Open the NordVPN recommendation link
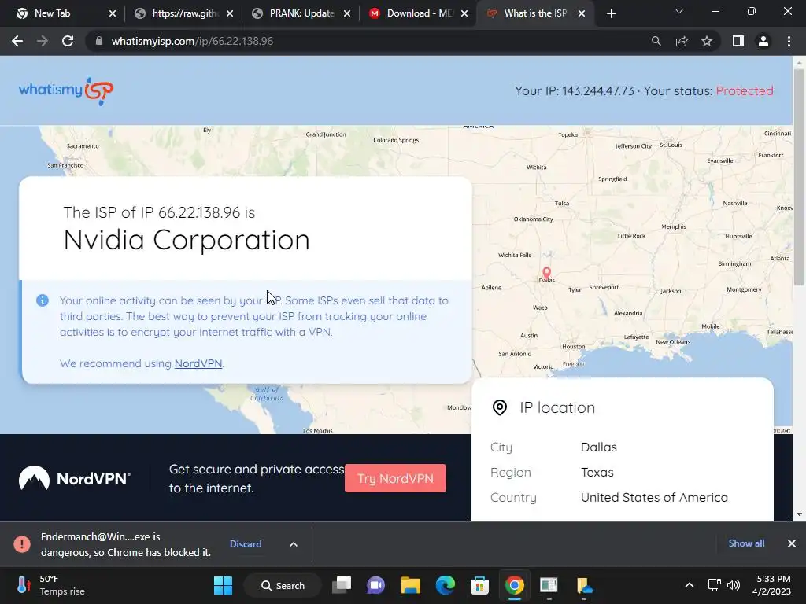 198,363
